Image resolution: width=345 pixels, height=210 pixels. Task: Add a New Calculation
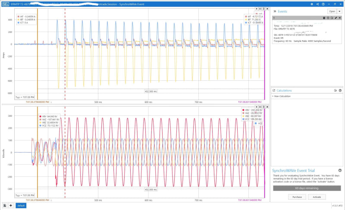(282, 96)
